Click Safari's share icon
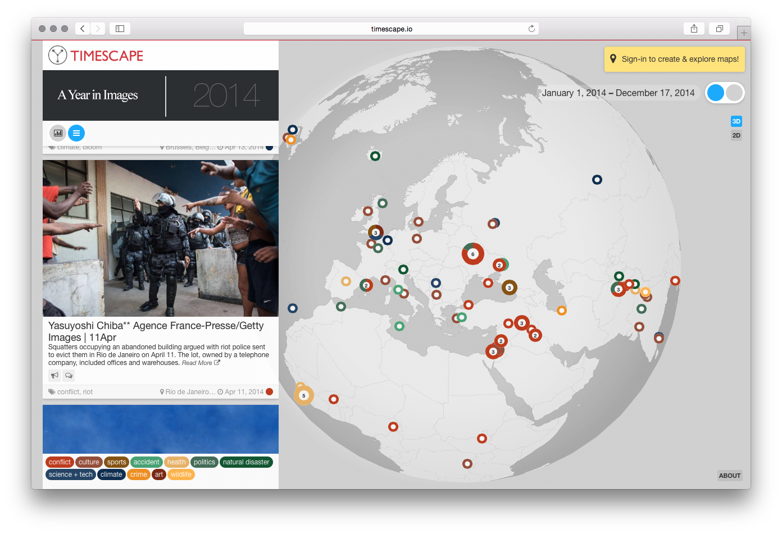 694,29
